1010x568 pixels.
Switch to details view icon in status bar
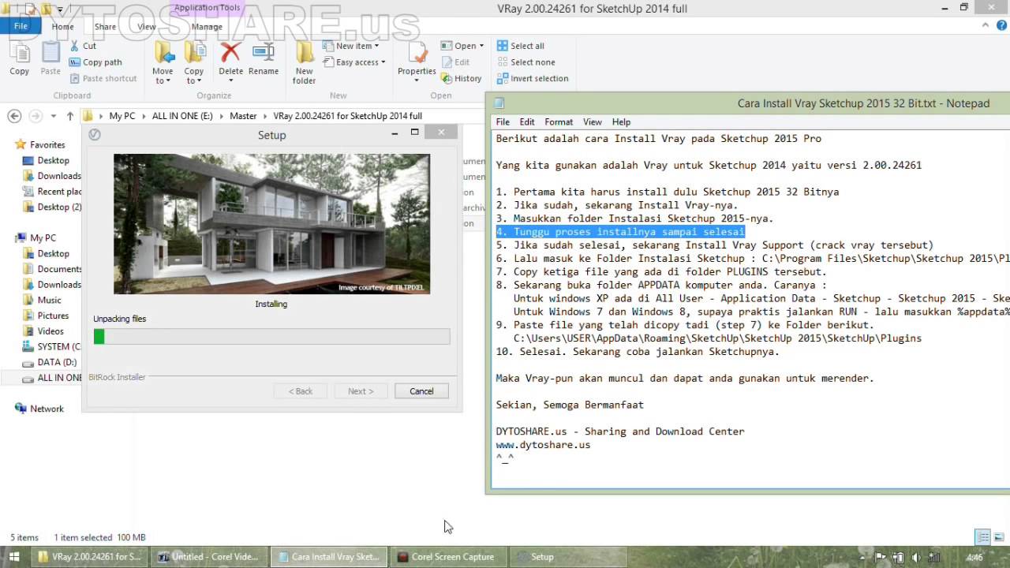(x=982, y=537)
